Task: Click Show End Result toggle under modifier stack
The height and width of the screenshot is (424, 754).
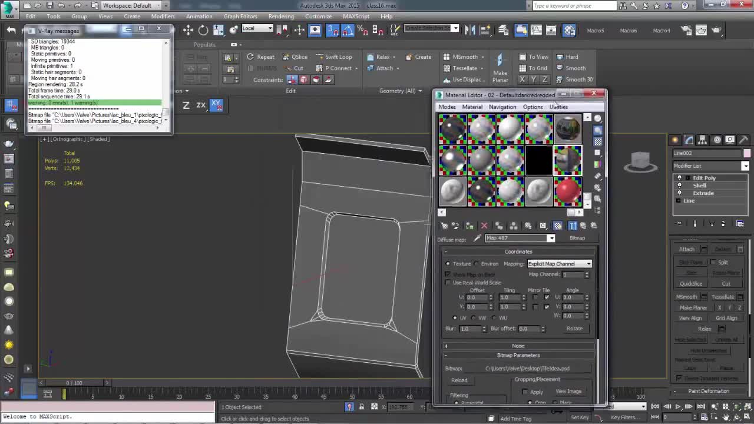Action: [x=695, y=224]
